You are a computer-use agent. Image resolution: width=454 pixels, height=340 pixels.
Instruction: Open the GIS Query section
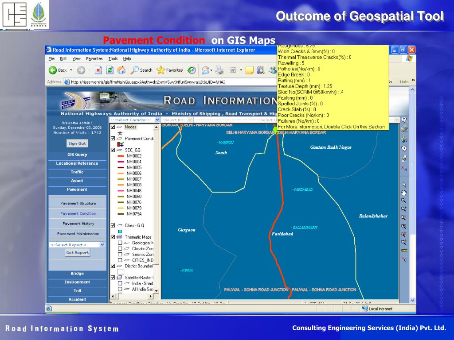[77, 155]
